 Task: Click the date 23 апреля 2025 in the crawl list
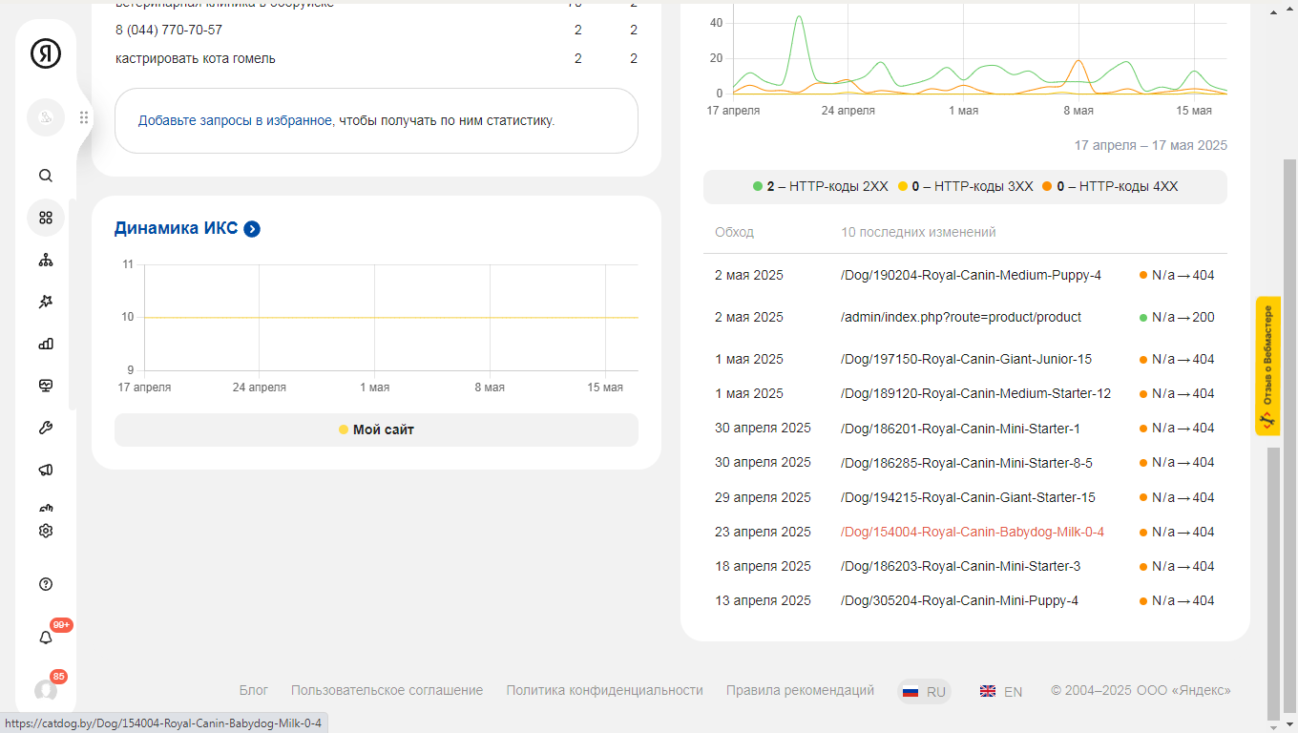point(763,532)
